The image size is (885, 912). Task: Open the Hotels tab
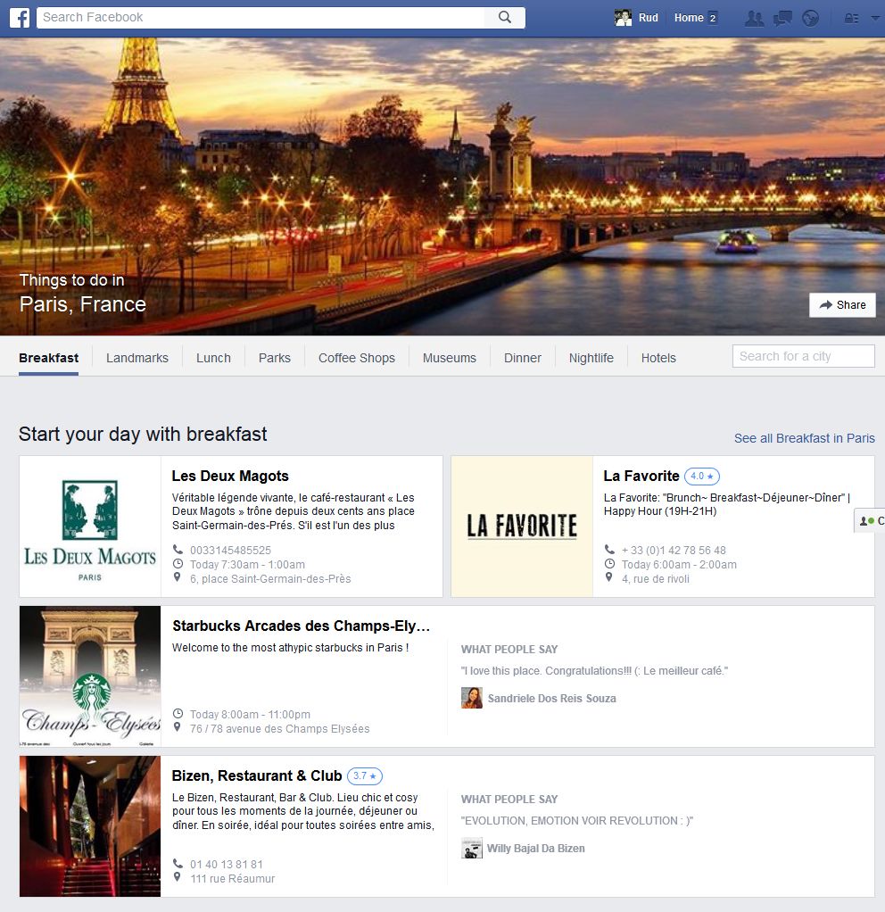pos(658,358)
